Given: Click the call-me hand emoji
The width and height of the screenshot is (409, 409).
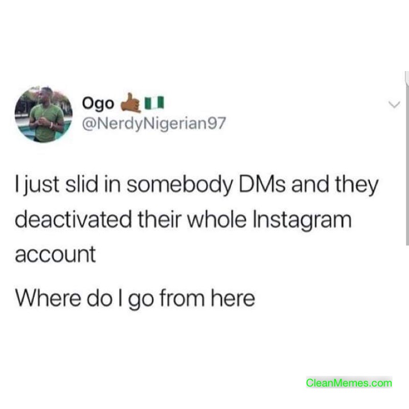Looking at the screenshot, I should [131, 103].
